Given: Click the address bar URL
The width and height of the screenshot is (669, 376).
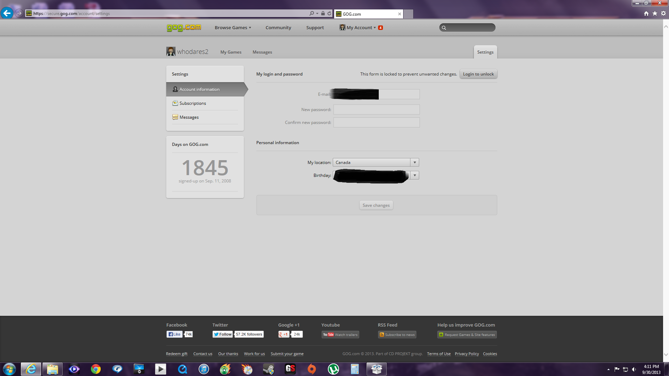Looking at the screenshot, I should (71, 14).
